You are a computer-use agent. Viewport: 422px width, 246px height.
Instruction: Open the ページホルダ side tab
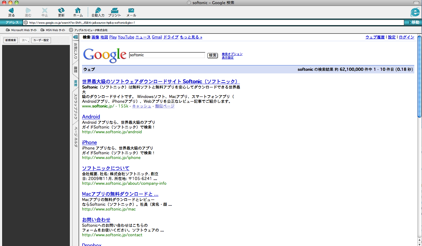point(76,137)
